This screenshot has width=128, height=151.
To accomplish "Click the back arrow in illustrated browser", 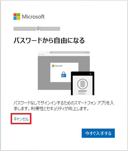I will point(39,55).
